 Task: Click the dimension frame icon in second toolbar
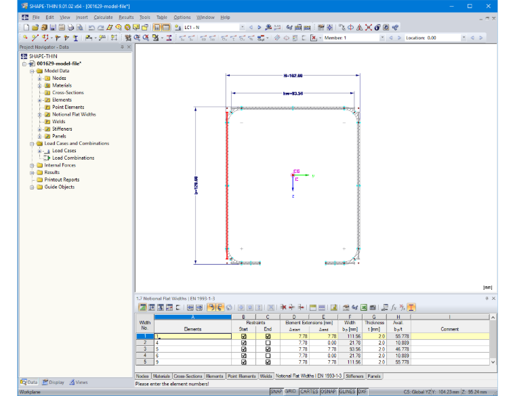(x=114, y=38)
